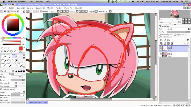Open the File menu

click(4, 8)
